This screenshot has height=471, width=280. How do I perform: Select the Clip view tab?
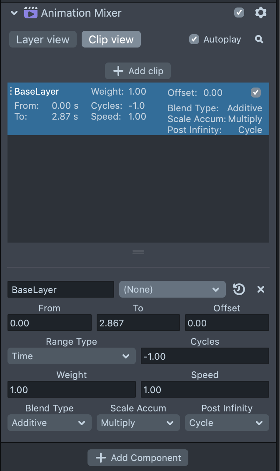click(111, 40)
